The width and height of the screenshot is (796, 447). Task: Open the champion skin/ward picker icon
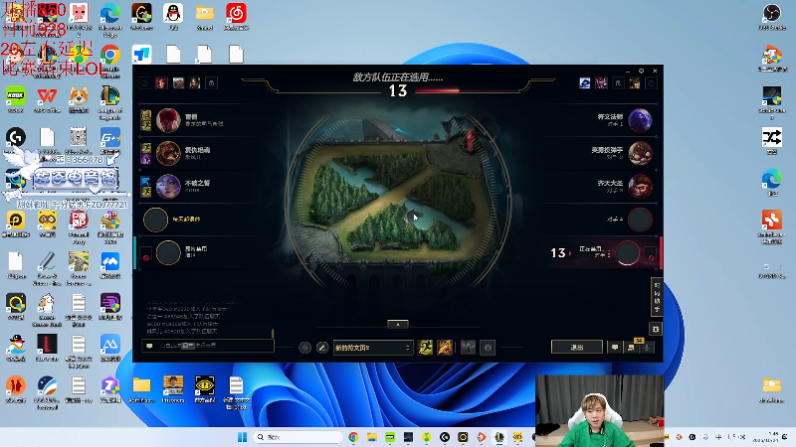pyautogui.click(x=468, y=348)
